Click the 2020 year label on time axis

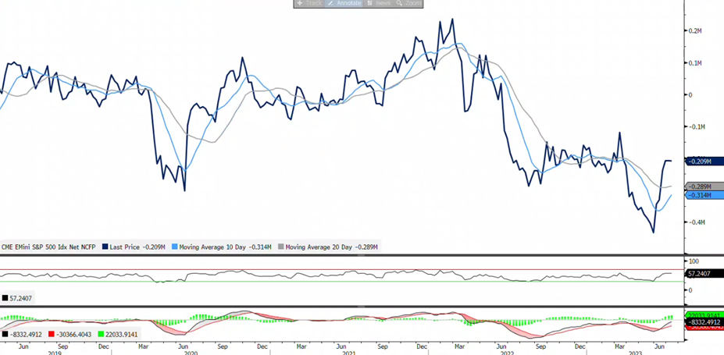click(191, 352)
